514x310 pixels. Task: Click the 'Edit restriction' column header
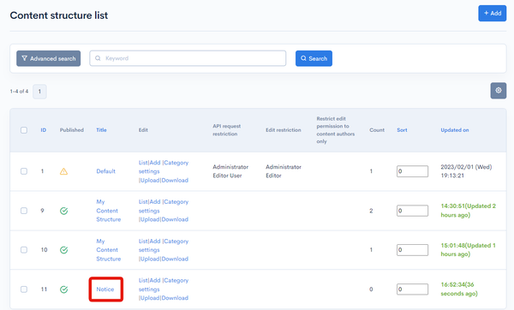284,130
